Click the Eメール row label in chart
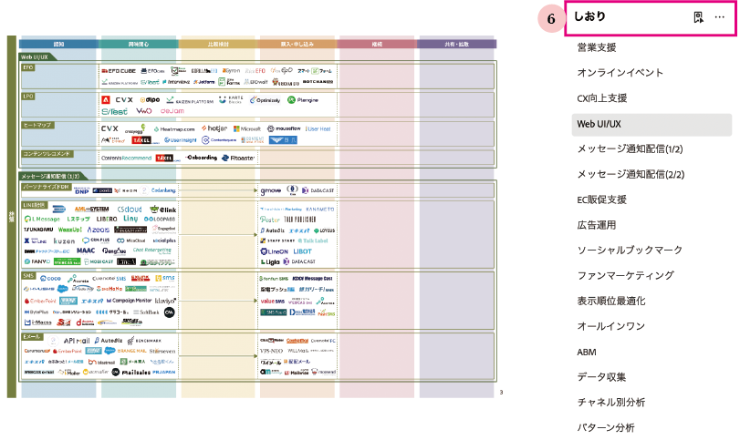The width and height of the screenshot is (740, 440). 32,337
